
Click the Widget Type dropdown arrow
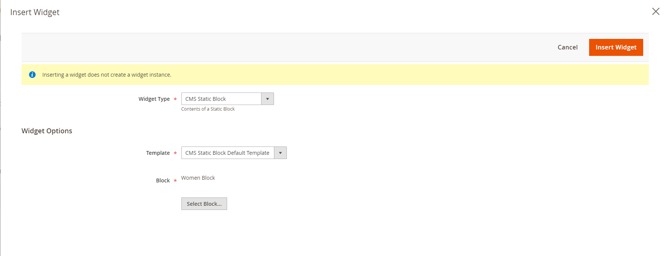267,99
